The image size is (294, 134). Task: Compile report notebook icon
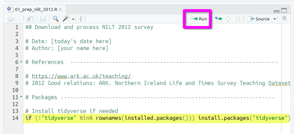[83, 19]
